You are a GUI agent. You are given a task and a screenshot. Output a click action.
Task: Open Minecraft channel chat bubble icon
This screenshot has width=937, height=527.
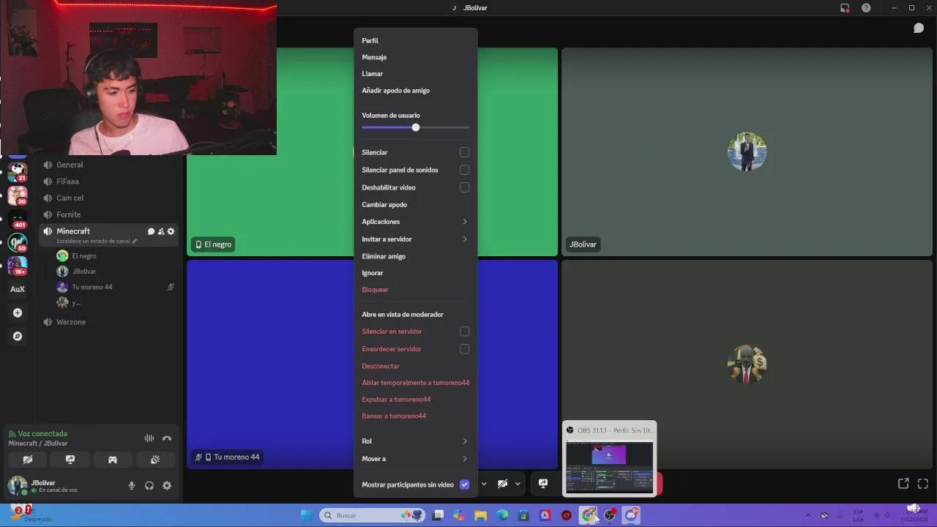tap(152, 231)
